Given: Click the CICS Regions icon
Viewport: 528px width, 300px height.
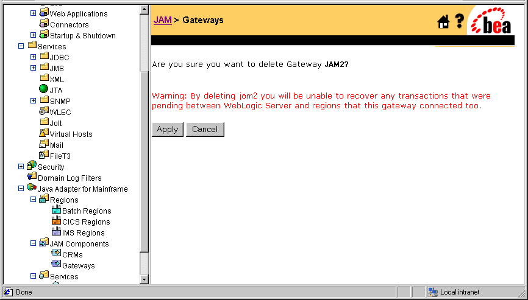Looking at the screenshot, I should tap(56, 220).
